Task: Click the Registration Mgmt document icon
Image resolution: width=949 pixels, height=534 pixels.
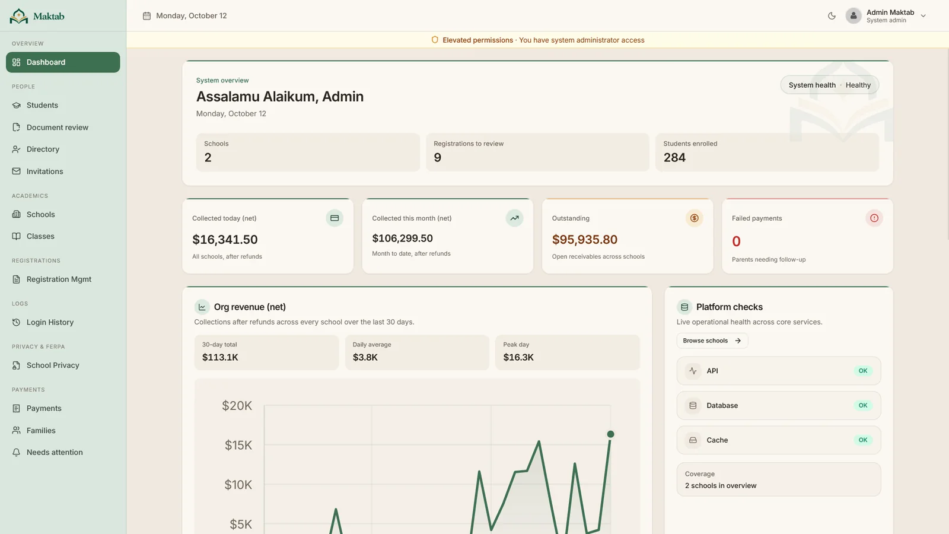Action: (17, 279)
